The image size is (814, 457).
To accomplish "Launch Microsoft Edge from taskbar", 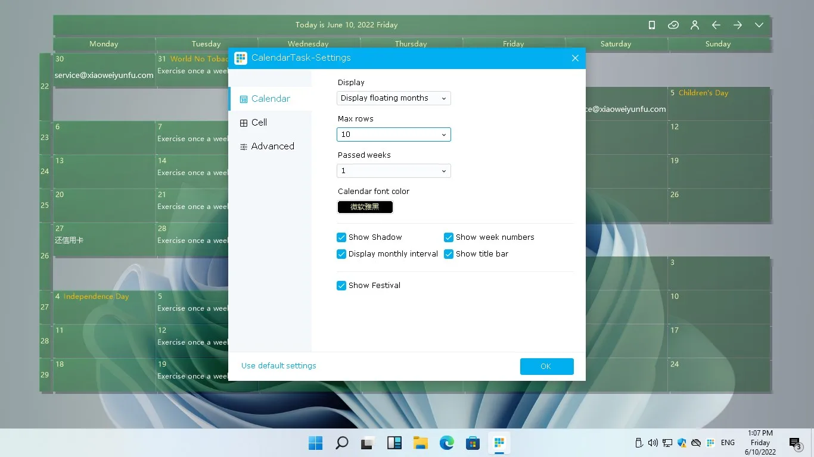I will 446,443.
